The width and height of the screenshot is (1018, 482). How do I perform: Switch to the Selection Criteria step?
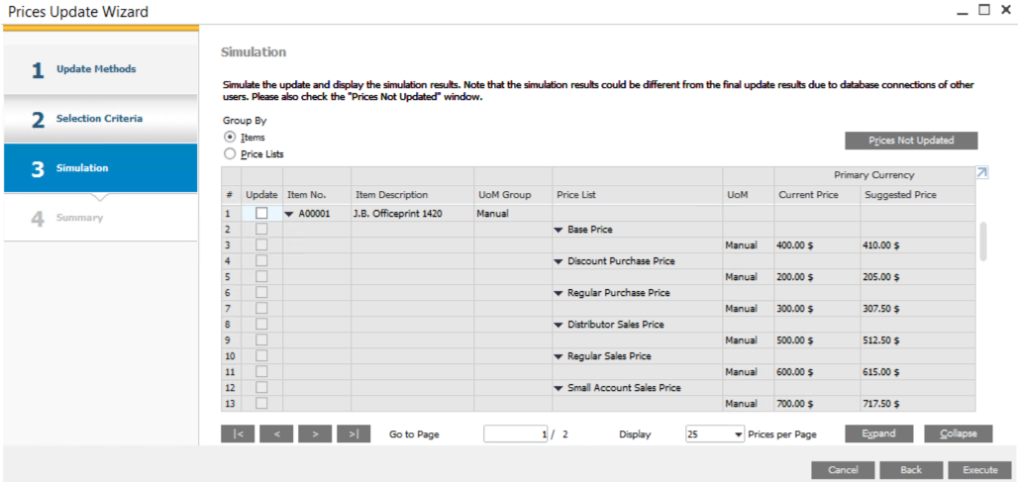pyautogui.click(x=99, y=119)
